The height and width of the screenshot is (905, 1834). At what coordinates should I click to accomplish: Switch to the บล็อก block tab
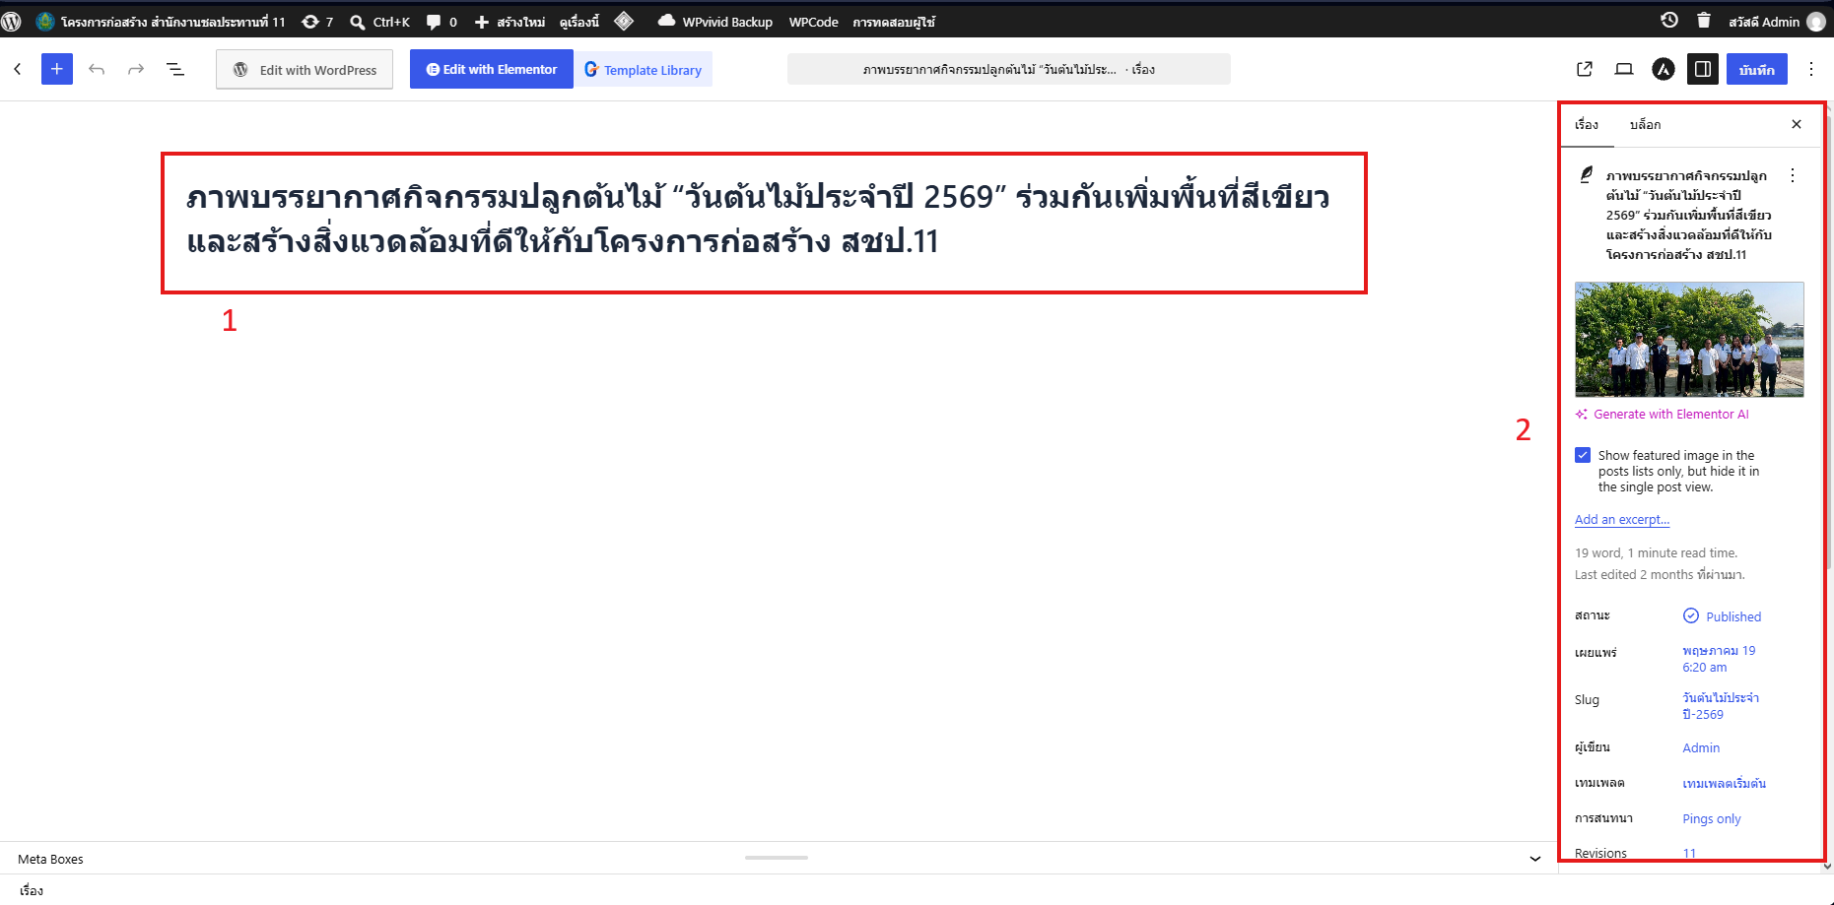point(1646,124)
